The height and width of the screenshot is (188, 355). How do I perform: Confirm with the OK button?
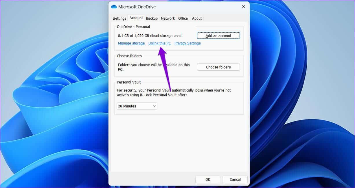(208, 179)
